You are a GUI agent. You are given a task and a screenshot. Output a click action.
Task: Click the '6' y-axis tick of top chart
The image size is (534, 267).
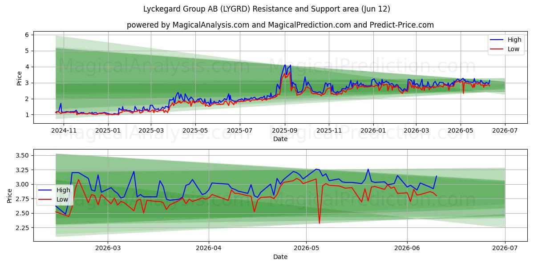(27, 35)
